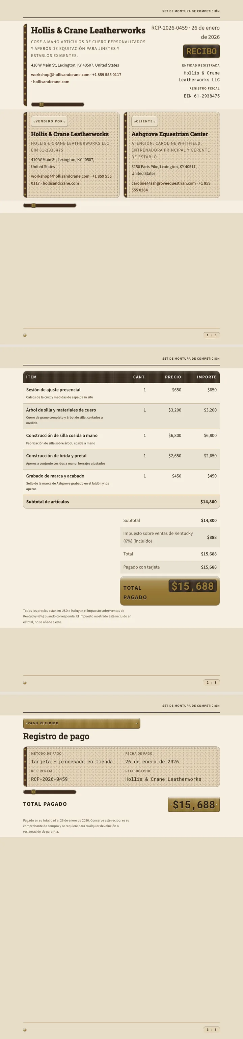Click the TOTAL PAGADO $15,688 plaque

click(170, 591)
